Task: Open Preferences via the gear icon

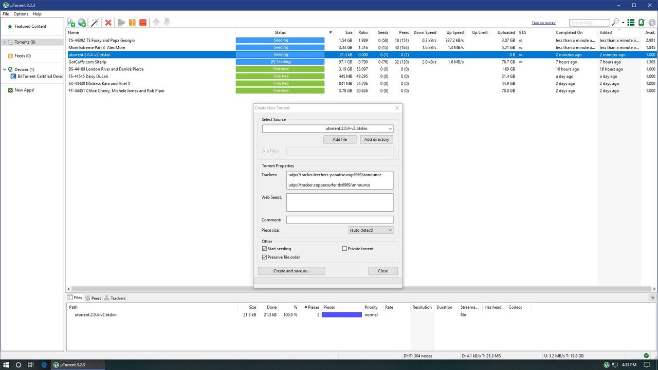Action: (652, 23)
